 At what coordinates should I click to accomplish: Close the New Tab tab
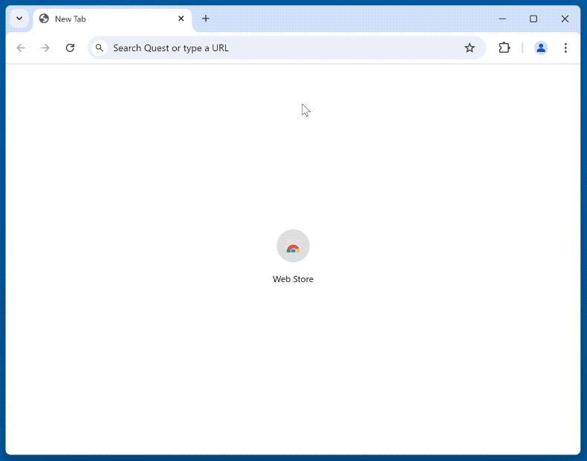[x=181, y=19]
